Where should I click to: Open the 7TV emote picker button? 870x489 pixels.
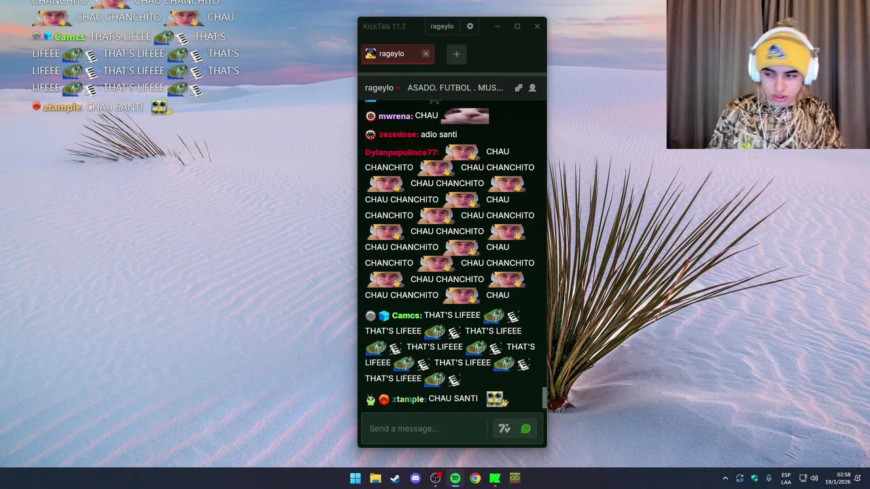point(504,429)
